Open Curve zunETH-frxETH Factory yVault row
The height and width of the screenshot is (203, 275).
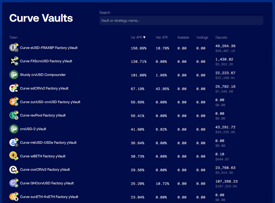click(x=49, y=197)
